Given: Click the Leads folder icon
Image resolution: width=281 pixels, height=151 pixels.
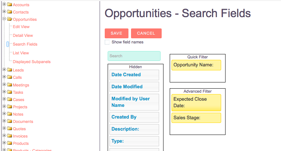Looking at the screenshot, I should [x=9, y=70].
